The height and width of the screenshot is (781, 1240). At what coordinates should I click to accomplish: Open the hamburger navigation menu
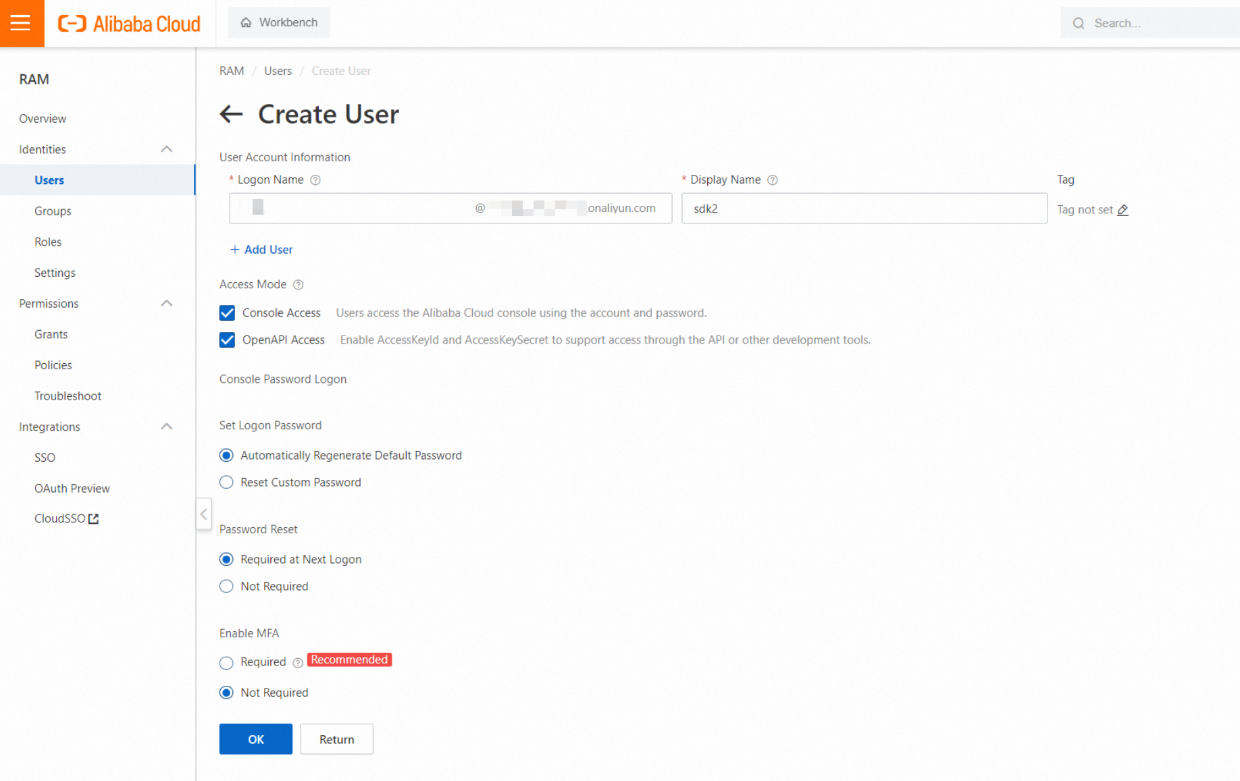click(22, 23)
